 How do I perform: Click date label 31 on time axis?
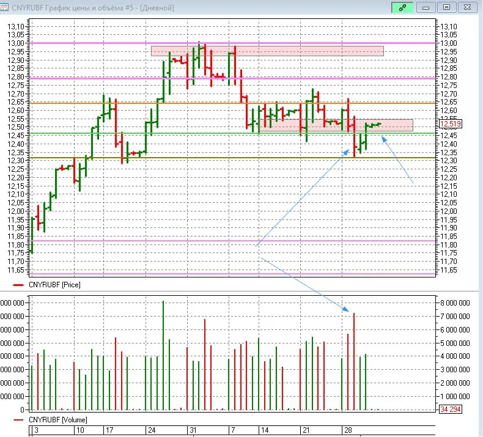[193, 430]
